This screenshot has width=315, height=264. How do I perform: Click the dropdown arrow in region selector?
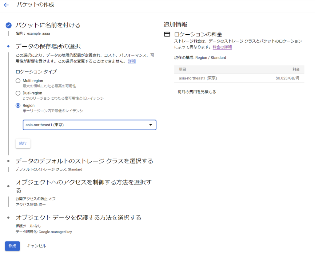point(150,125)
